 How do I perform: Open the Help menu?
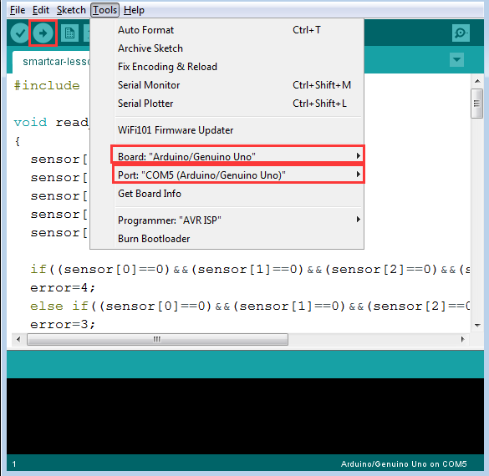pyautogui.click(x=134, y=10)
